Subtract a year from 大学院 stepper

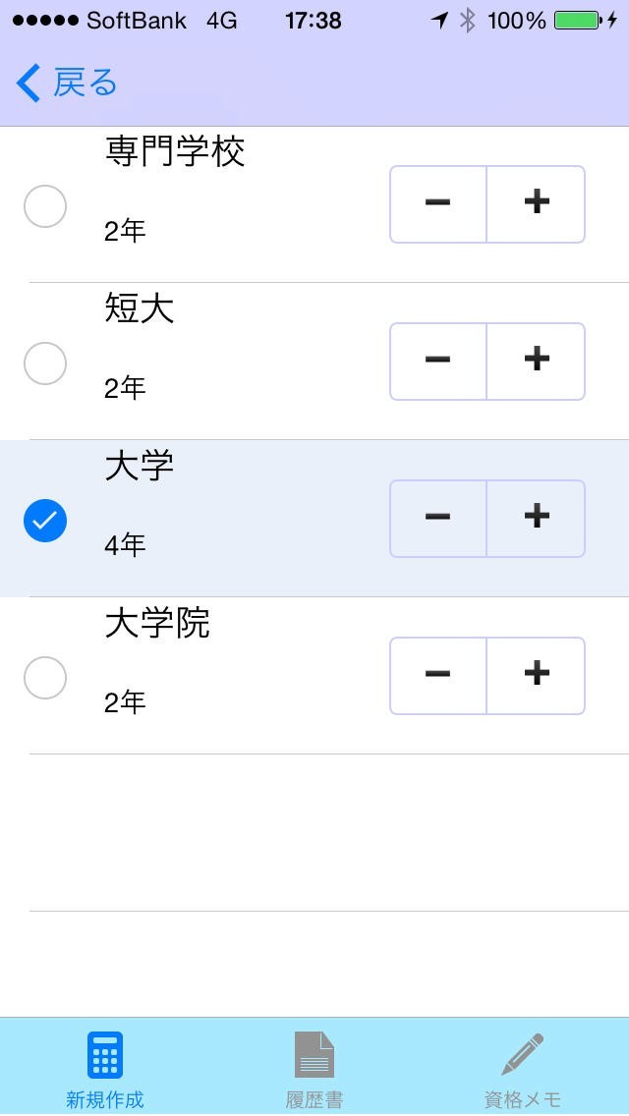point(438,675)
